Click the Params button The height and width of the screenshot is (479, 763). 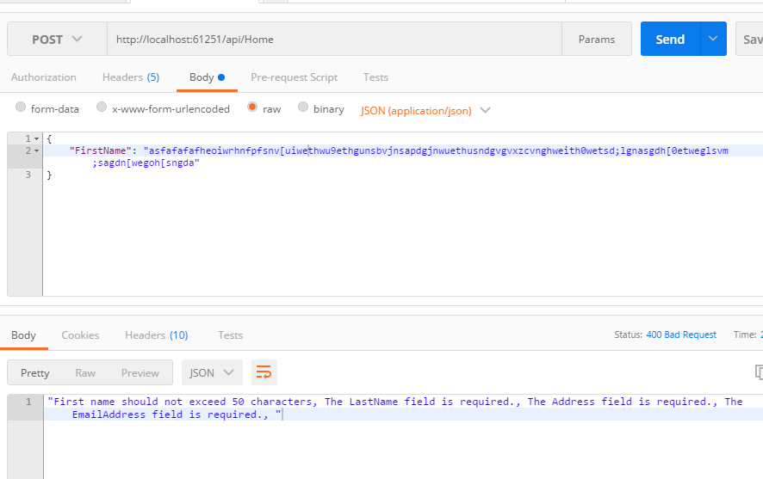tap(597, 40)
